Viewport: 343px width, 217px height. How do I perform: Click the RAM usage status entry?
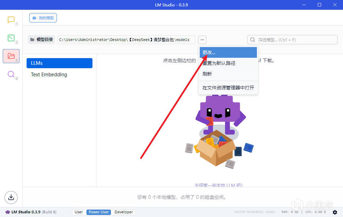point(290,212)
